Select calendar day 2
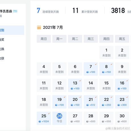This screenshot has height=131, width=131. [x=122, y=52]
